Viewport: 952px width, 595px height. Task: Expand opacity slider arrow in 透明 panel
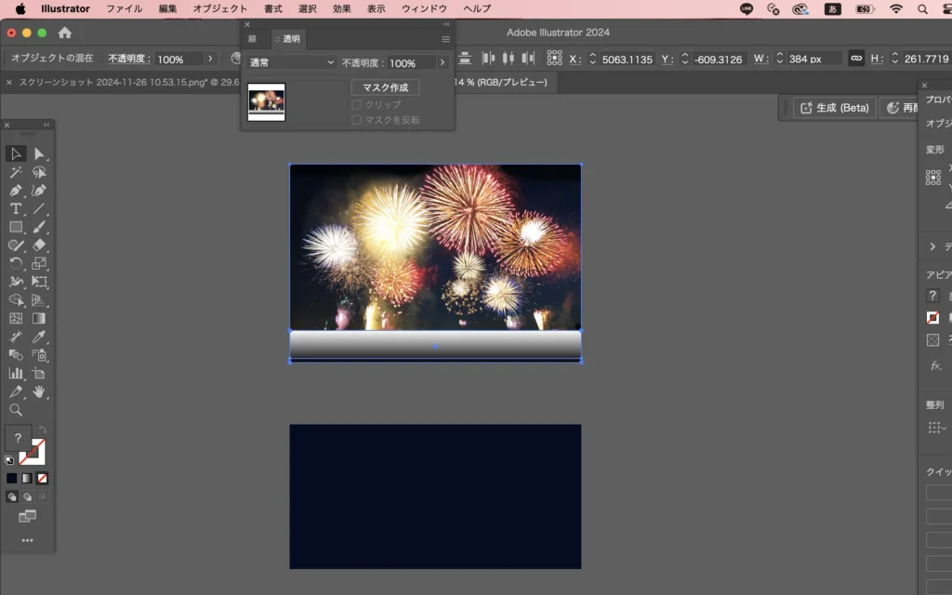pos(443,63)
